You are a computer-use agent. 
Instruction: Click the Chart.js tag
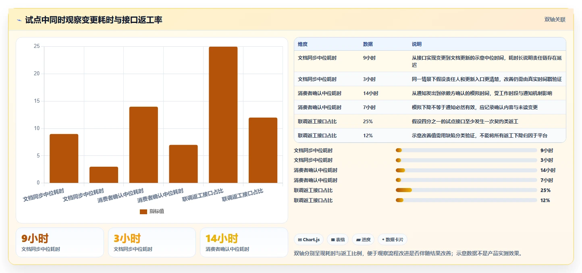(309, 240)
